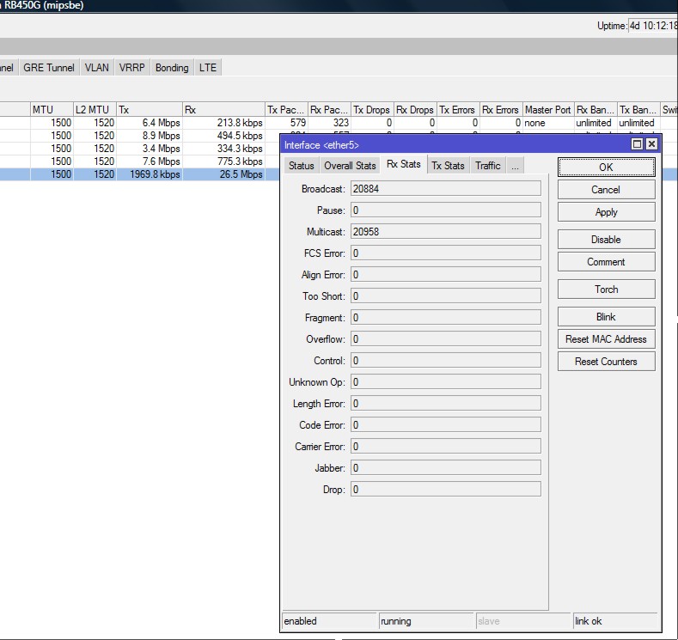Expand more tabs via the ellipsis tab
Screen dimensions: 678x640
515,166
